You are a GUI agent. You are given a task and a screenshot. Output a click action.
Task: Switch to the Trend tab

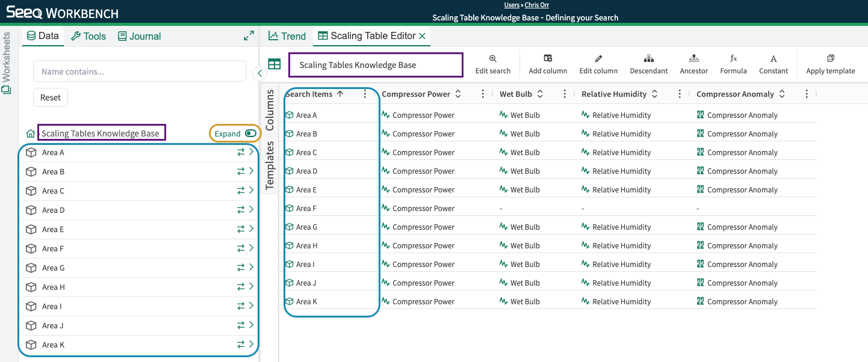click(287, 36)
